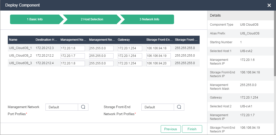Edit storage front-end IP 106.106.94.20
This screenshot has width=276, height=135.
pyautogui.click(x=158, y=63)
